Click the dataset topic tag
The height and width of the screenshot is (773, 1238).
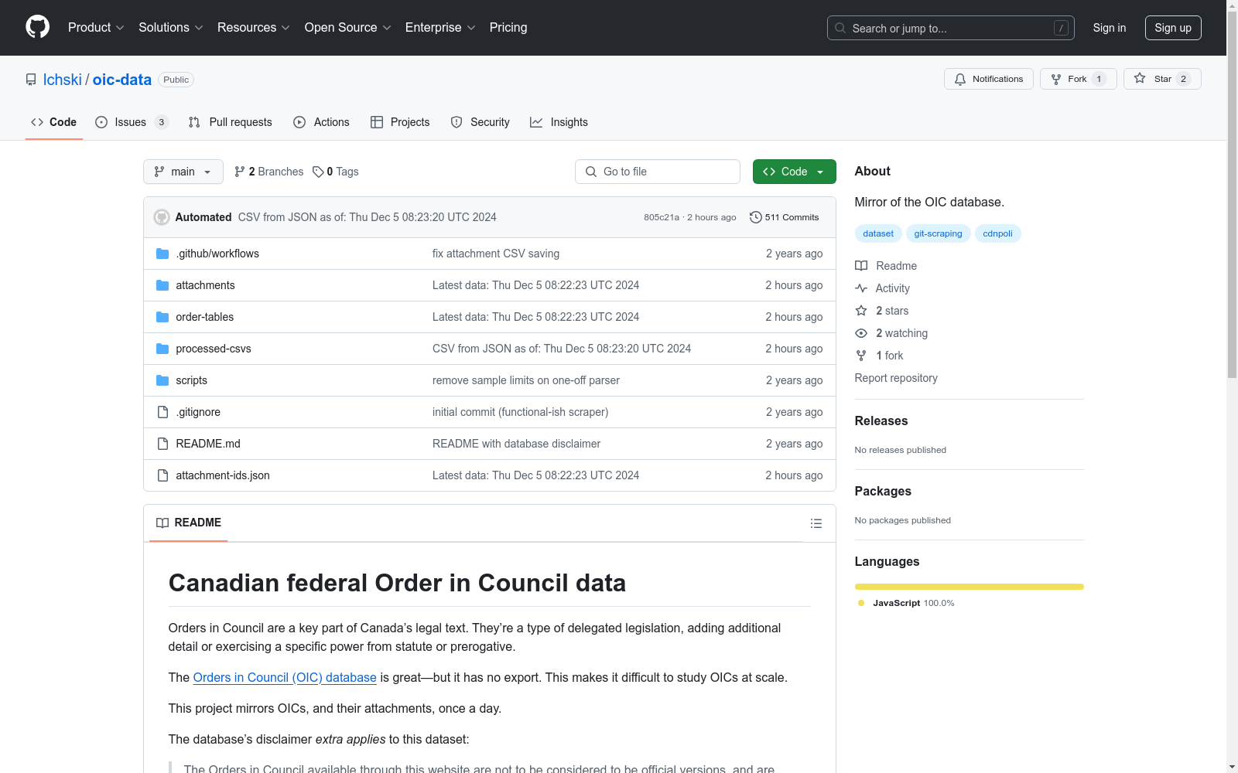click(x=878, y=233)
